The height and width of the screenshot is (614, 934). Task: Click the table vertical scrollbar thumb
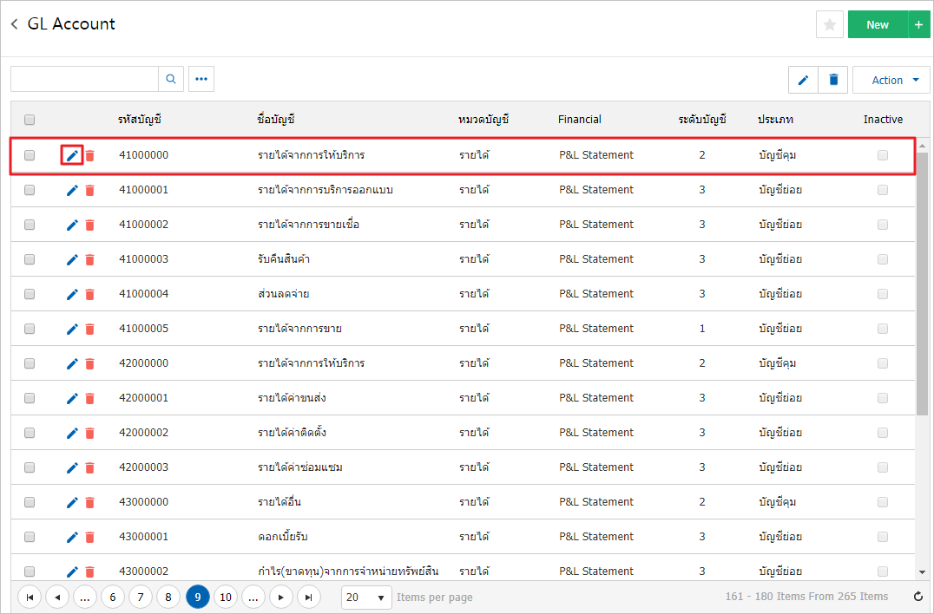point(922,284)
